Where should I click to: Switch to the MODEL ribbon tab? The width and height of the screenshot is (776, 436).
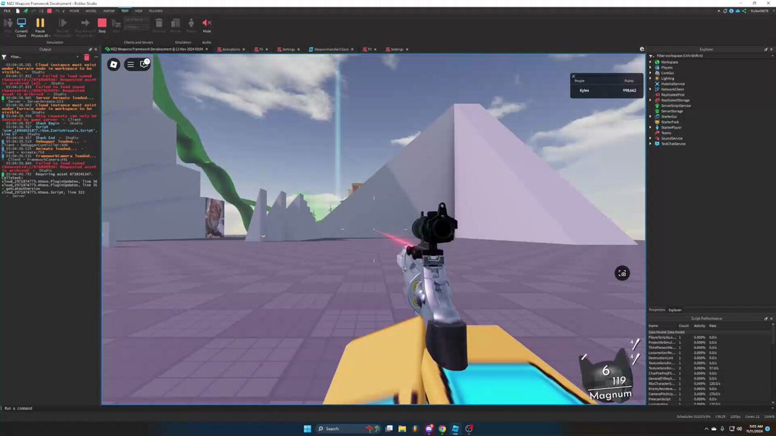click(x=91, y=11)
